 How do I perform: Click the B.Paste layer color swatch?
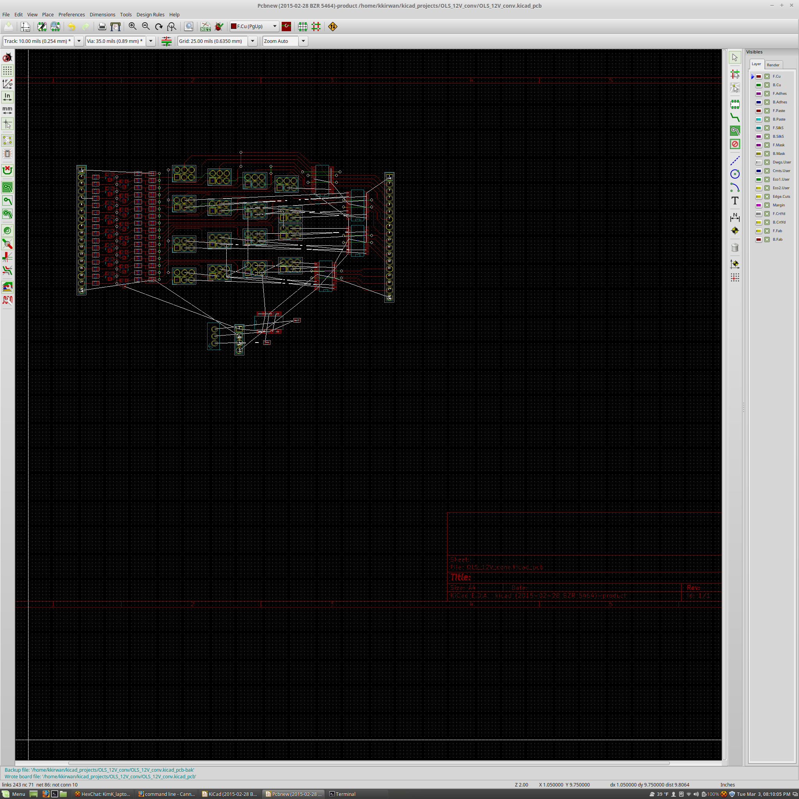coord(758,119)
